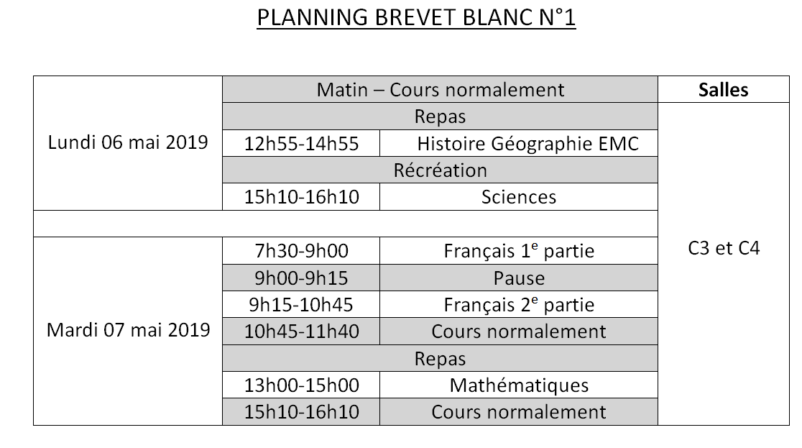Click the 10h45-11h40 time slot
This screenshot has height=448, width=802.
click(301, 332)
